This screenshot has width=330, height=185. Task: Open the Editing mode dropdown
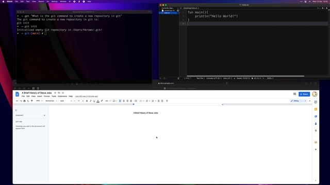[299, 101]
